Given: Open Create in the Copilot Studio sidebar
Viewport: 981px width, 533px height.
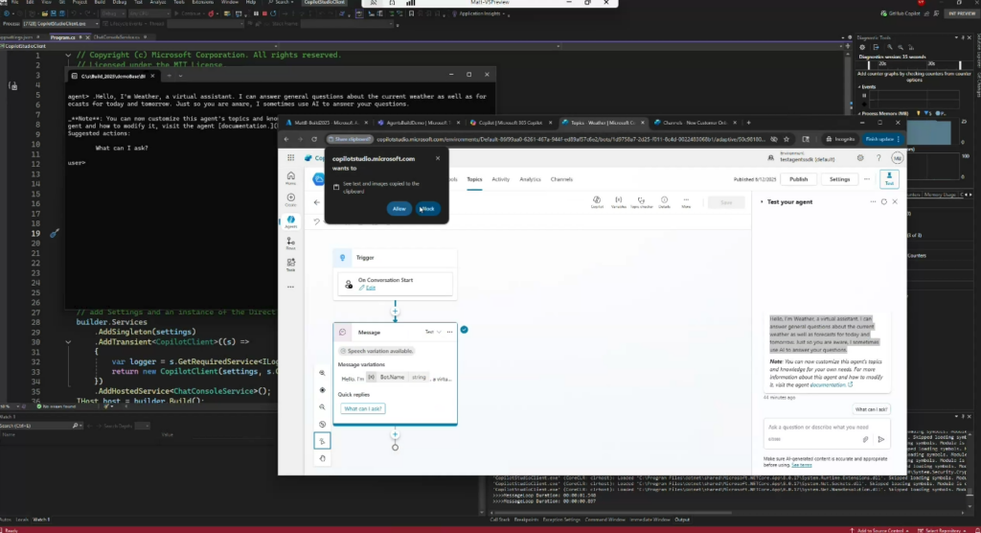Looking at the screenshot, I should click(290, 199).
